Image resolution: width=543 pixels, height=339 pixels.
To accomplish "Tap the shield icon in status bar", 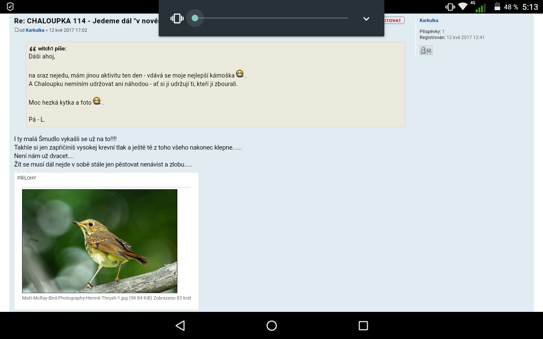I will click(x=10, y=7).
